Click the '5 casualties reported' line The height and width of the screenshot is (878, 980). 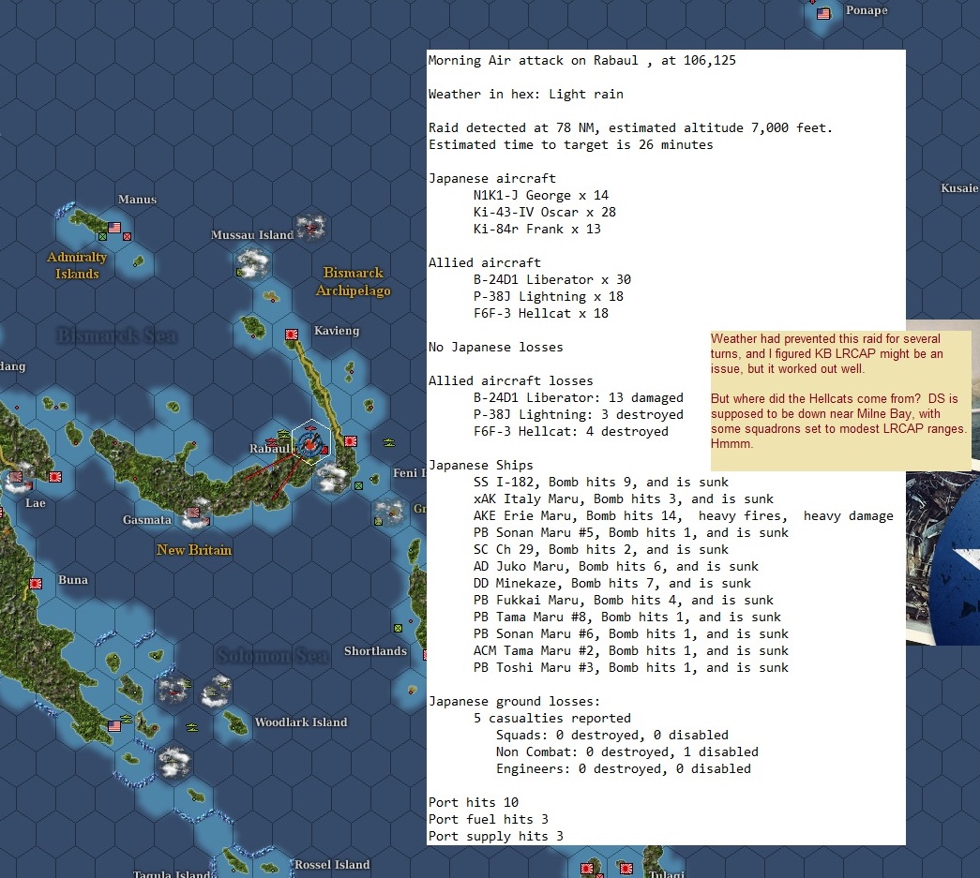click(551, 718)
